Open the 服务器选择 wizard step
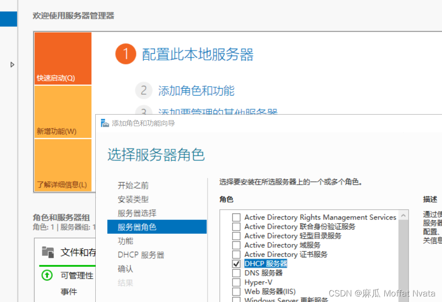Screen dimensions: 442x302 click(137, 213)
